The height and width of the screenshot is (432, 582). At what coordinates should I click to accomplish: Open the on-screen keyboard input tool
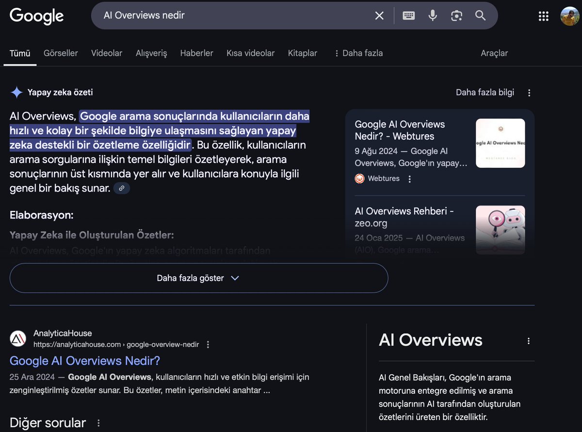tap(409, 16)
